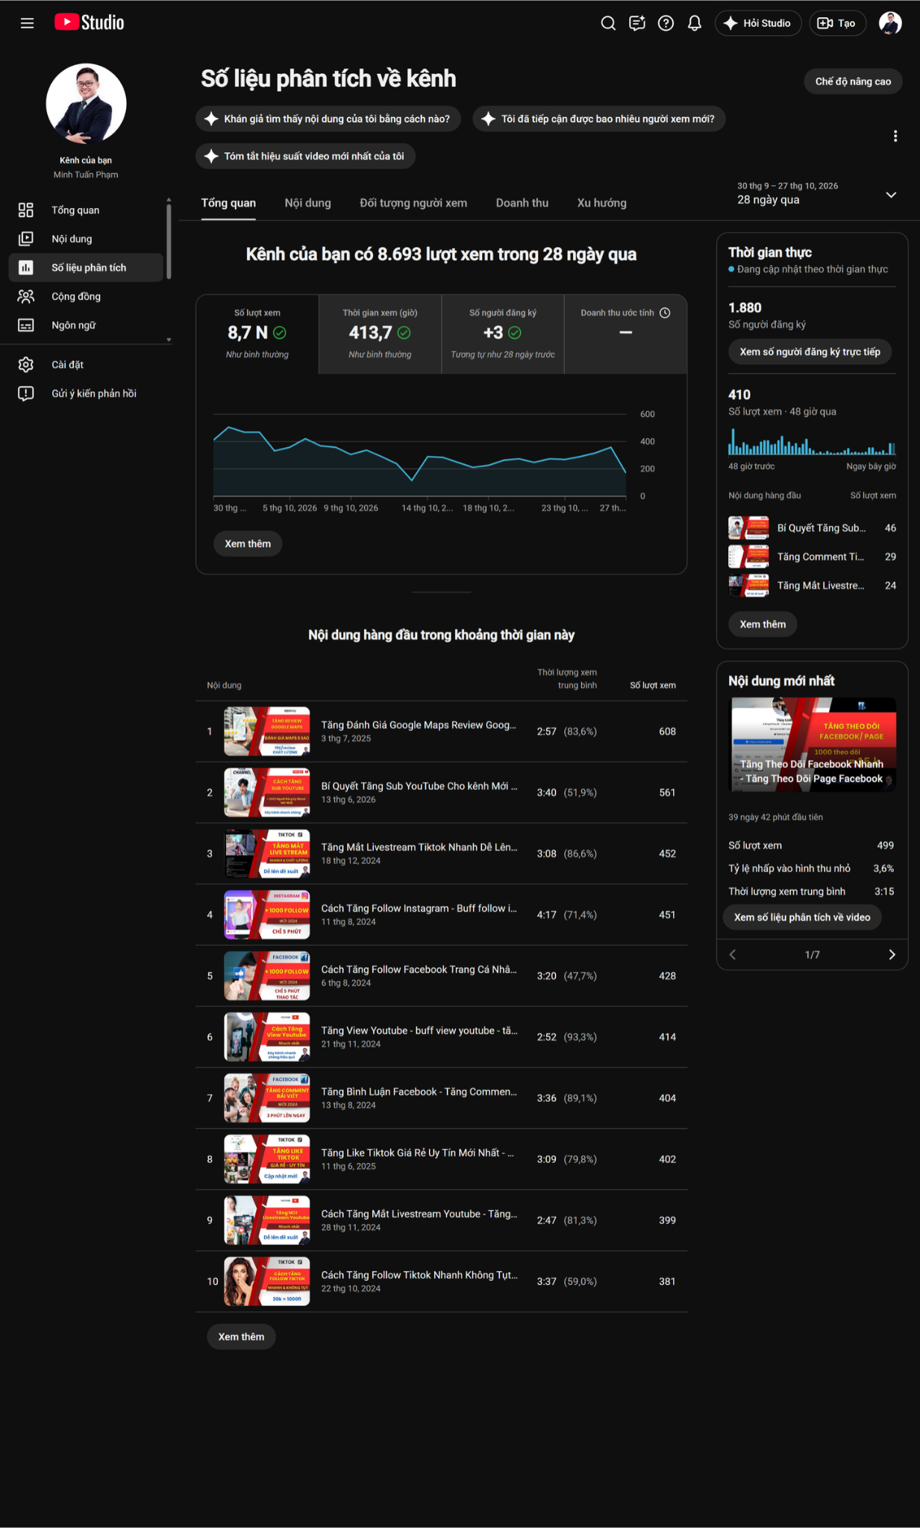The image size is (920, 1528).
Task: Click the Cài đặt gear icon
Action: point(26,364)
